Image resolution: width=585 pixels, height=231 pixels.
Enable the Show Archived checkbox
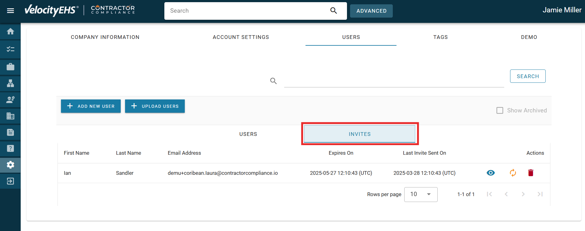[500, 111]
